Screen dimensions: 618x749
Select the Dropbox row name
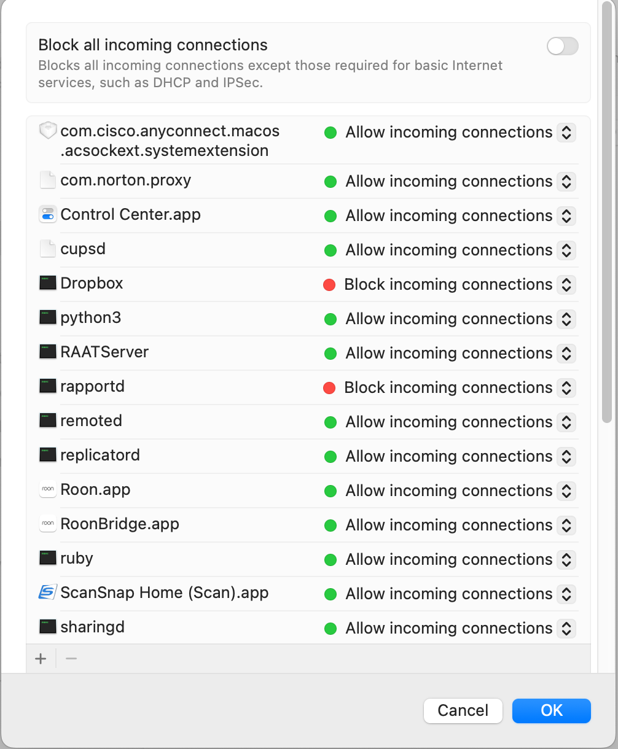pos(92,284)
